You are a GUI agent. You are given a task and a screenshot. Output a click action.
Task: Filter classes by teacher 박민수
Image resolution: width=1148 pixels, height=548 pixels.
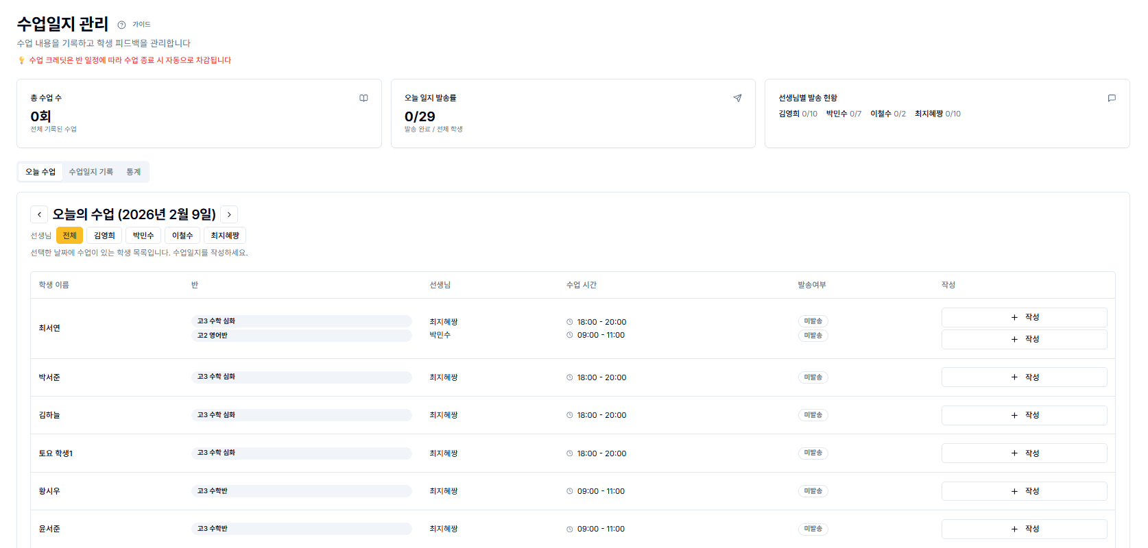(143, 236)
